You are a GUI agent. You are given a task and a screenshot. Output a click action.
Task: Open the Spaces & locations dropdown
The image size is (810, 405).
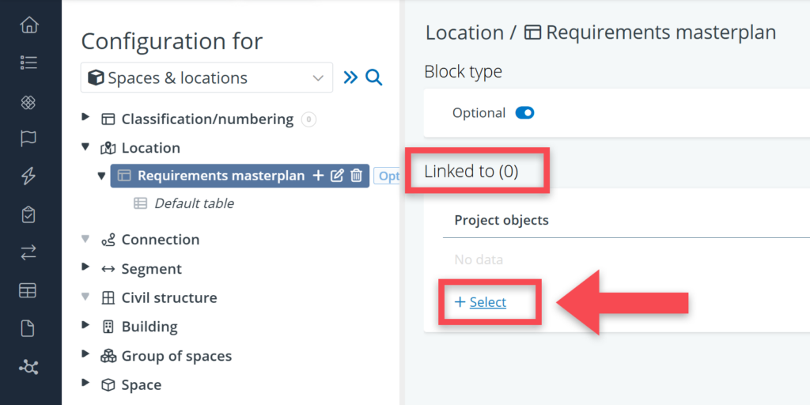pyautogui.click(x=206, y=78)
